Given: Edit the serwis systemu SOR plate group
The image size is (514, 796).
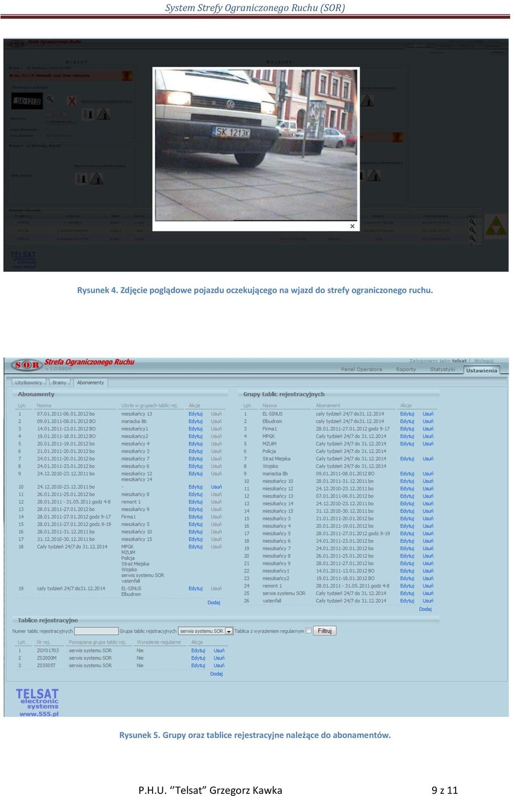Looking at the screenshot, I should (407, 593).
